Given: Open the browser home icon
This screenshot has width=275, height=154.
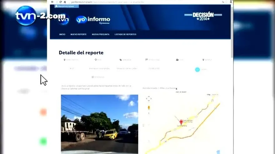Looking at the screenshot, I should [65, 2].
